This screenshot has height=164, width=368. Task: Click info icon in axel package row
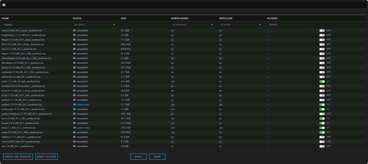(74, 31)
